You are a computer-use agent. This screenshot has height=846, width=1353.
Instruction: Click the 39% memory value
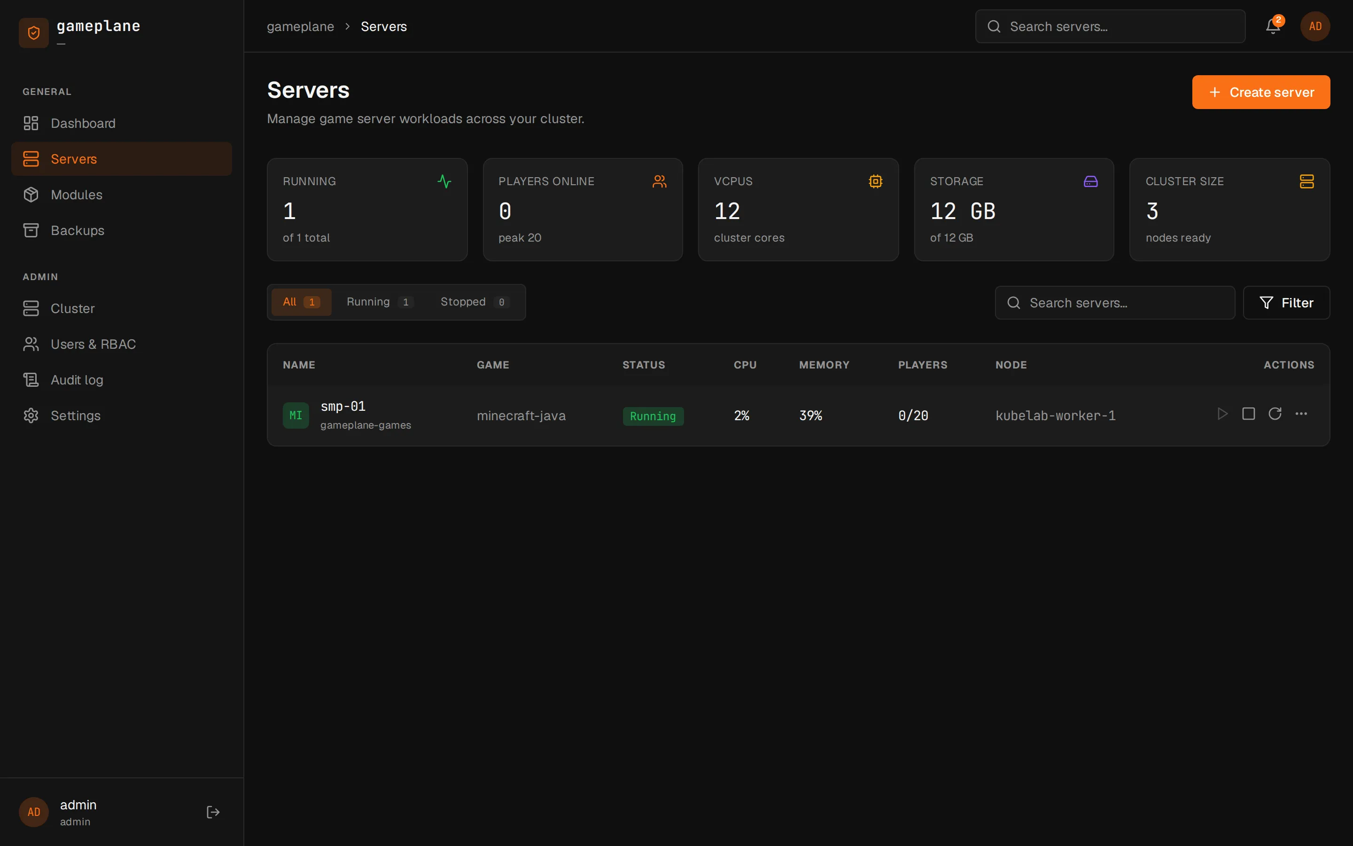click(810, 416)
